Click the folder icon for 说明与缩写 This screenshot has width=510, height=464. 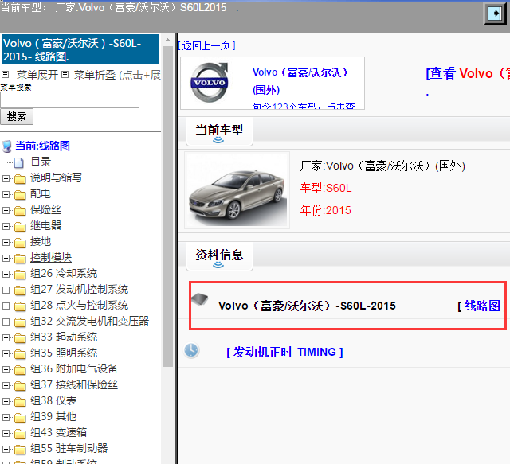pos(20,179)
